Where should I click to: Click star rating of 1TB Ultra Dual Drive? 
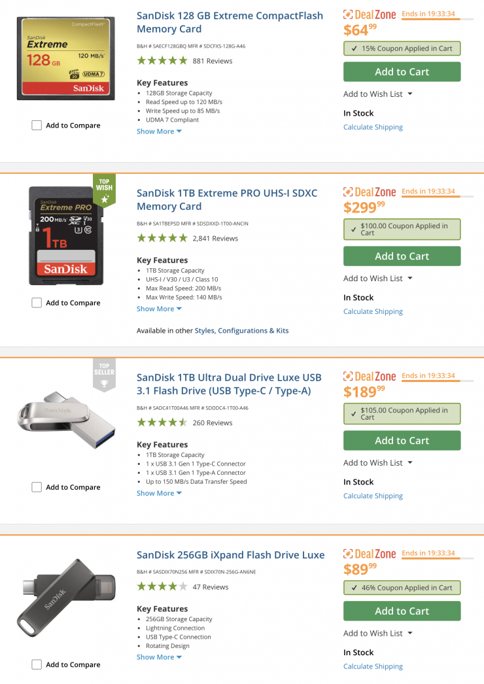pos(162,422)
